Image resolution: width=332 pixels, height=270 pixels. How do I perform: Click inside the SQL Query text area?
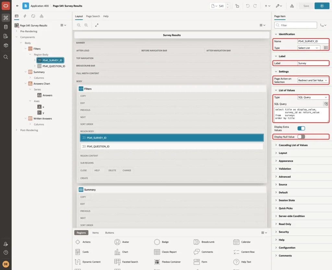click(x=301, y=115)
